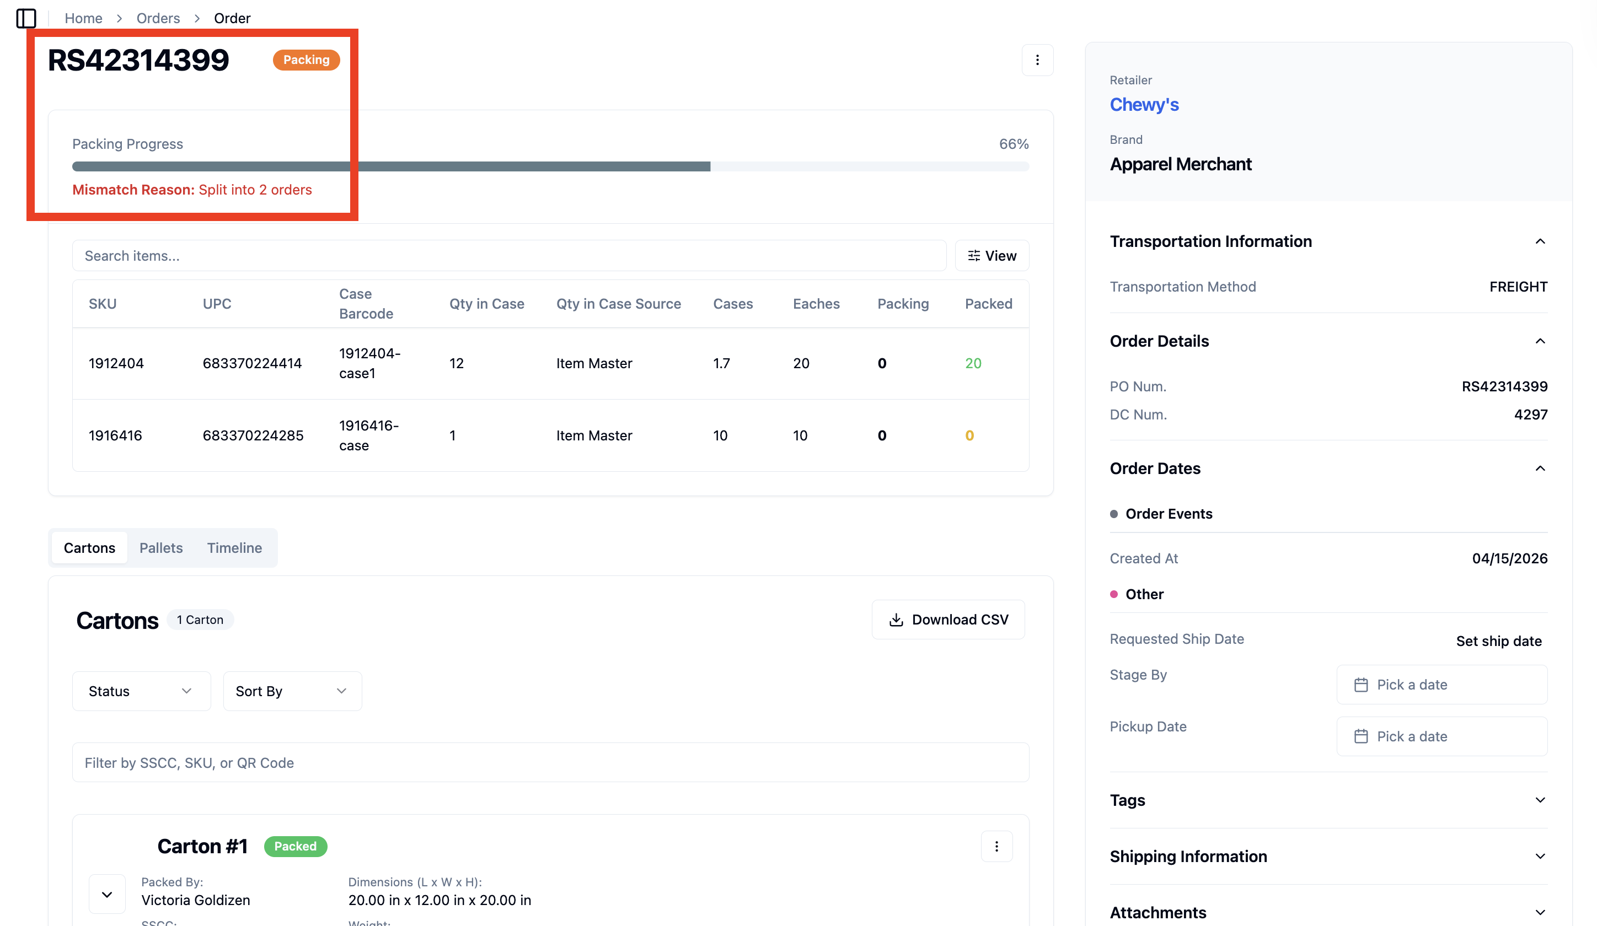Click DC Num. value 4297
Viewport: 1597px width, 926px height.
click(1530, 415)
